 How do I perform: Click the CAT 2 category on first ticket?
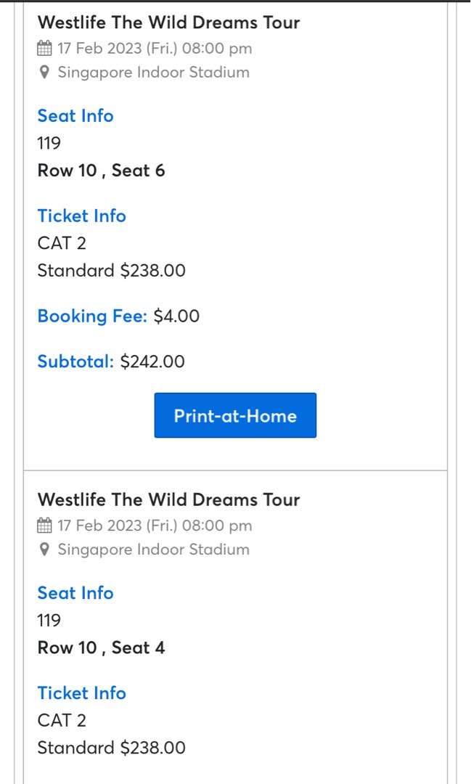click(x=61, y=243)
